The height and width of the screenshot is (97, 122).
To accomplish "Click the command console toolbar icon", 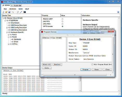I will coord(25,12).
